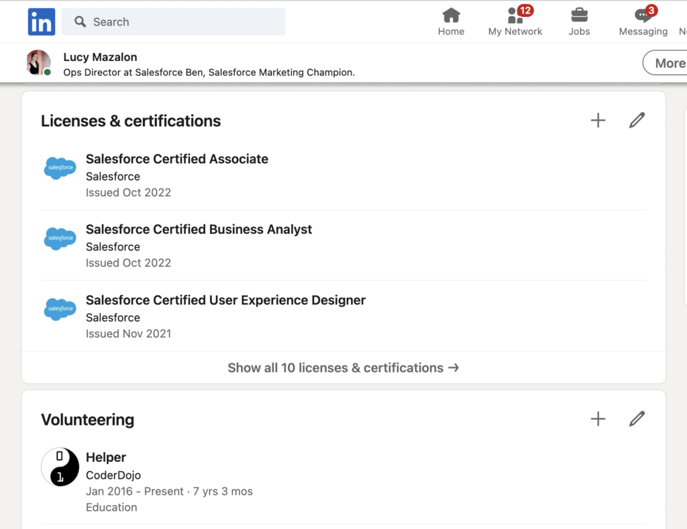Open the Salesforce Certified Associate issuer logo
This screenshot has height=529, width=687.
coord(60,168)
